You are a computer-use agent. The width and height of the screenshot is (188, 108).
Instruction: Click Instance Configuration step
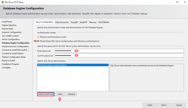pyautogui.click(x=12, y=32)
